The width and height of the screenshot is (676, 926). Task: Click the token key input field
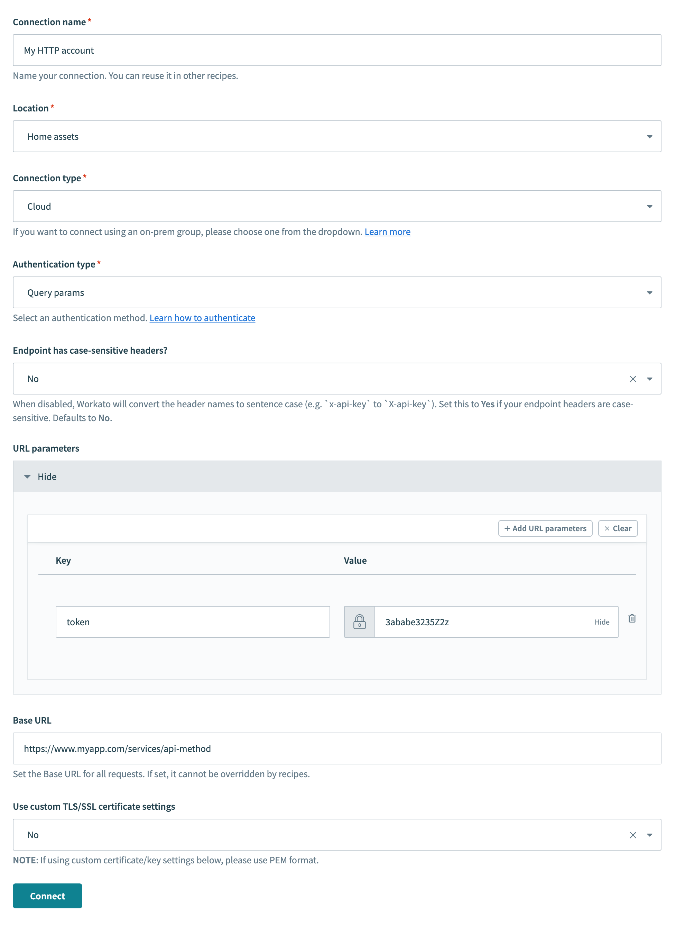[x=192, y=622]
